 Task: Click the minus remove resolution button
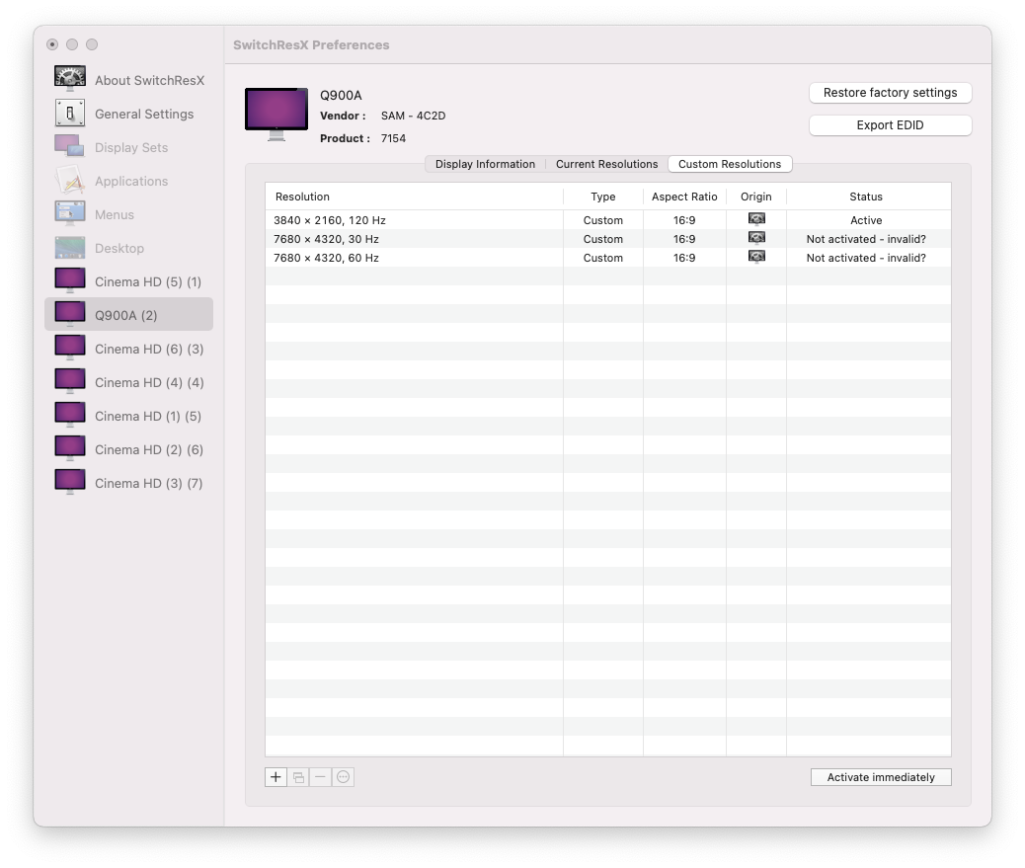[320, 777]
